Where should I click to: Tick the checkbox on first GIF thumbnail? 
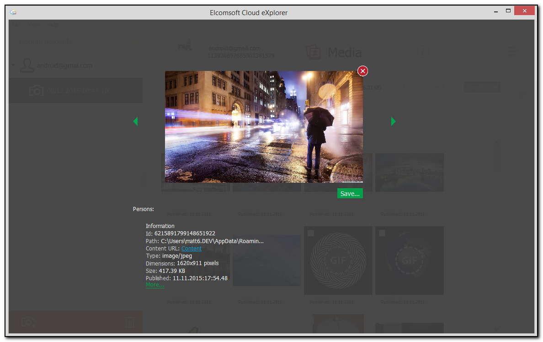(x=311, y=233)
